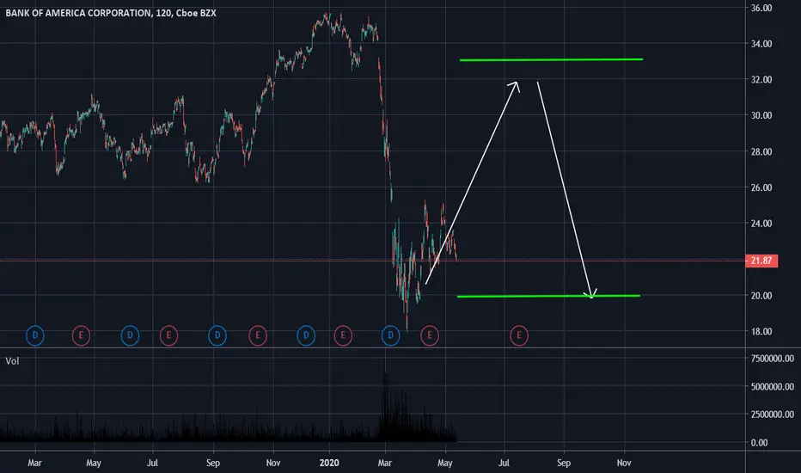Click the 2500000.00 volume axis label
Screen dimensions: 801x473
[773, 415]
